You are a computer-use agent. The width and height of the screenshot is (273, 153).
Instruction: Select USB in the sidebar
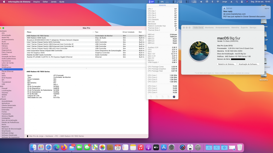pyautogui.click(x=3, y=84)
